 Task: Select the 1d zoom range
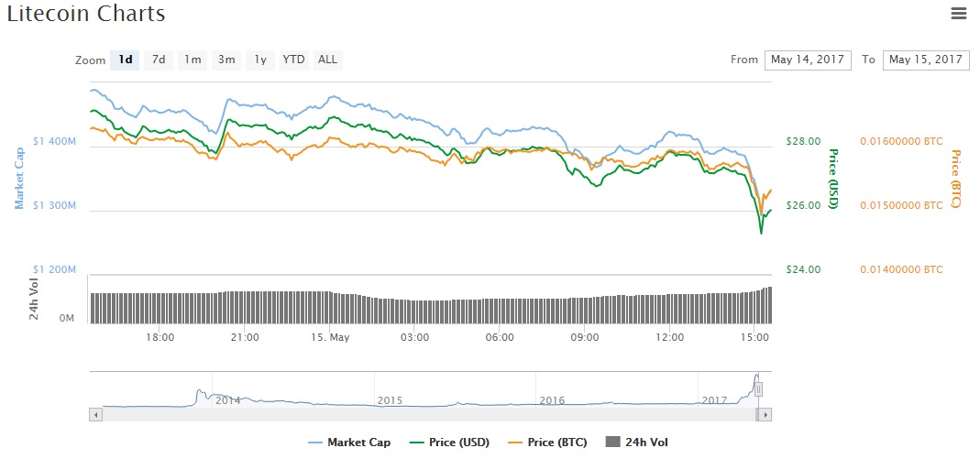[125, 60]
